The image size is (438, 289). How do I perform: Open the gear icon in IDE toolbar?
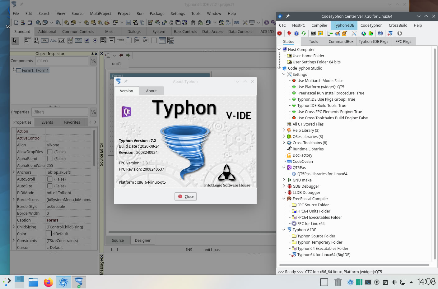click(x=267, y=22)
